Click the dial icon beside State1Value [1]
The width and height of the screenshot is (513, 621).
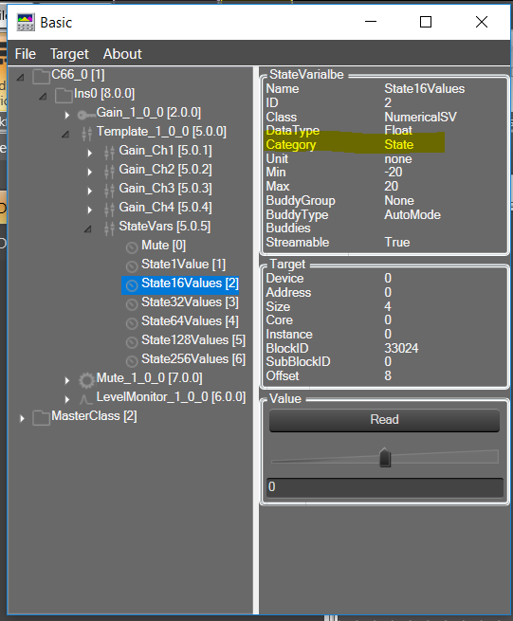(132, 266)
